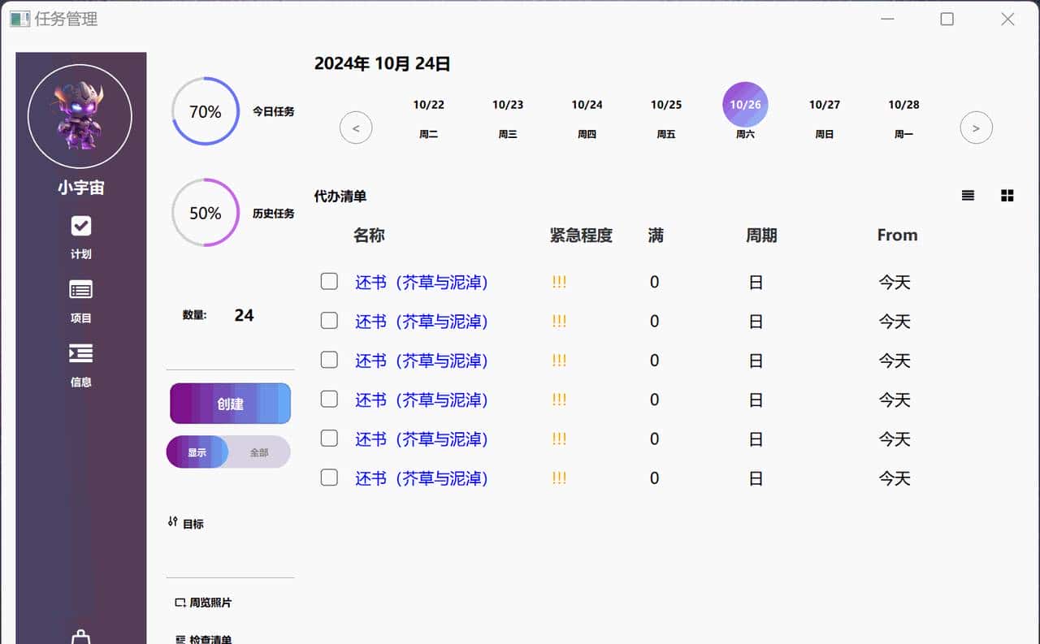
Task: Open the second 还书（芥草与泥淖）task link
Action: (421, 322)
